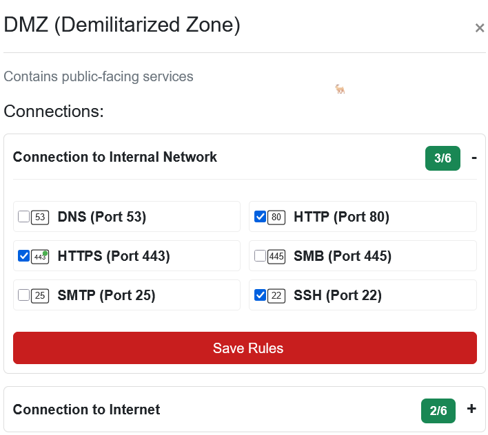This screenshot has width=488, height=435.
Task: Click the 2/6 Internet rules badge
Action: pos(438,411)
